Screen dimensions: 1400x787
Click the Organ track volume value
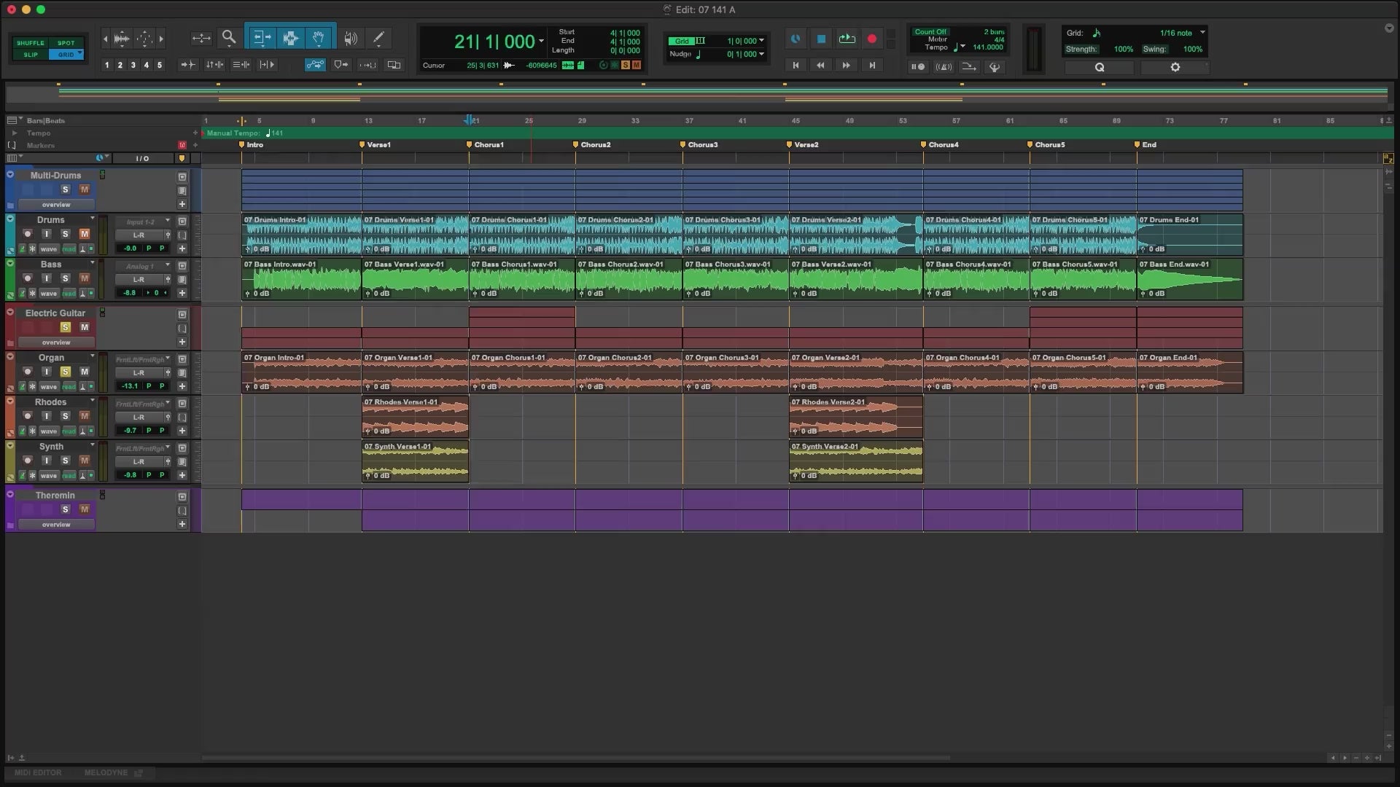130,386
